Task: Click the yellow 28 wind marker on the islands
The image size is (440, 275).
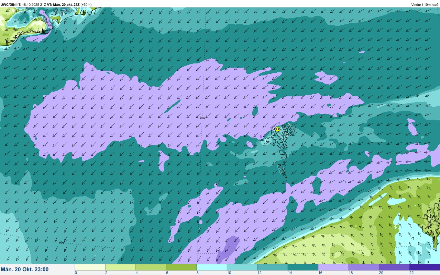Action: point(277,129)
